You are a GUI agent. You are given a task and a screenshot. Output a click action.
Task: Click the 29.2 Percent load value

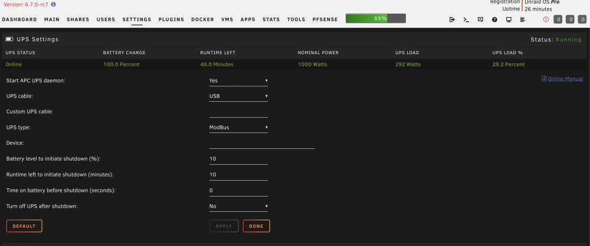pyautogui.click(x=509, y=64)
